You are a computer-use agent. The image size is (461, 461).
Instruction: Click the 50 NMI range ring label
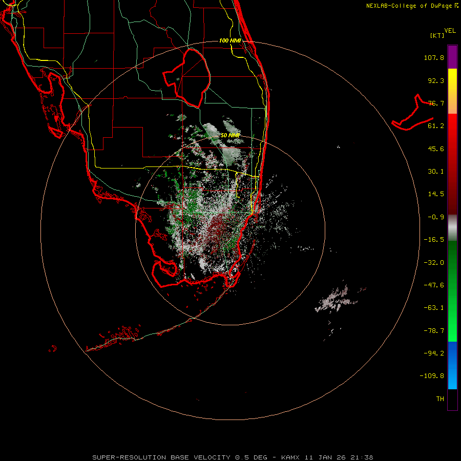point(230,136)
